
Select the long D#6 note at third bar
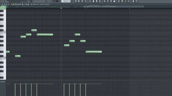tap(94, 52)
